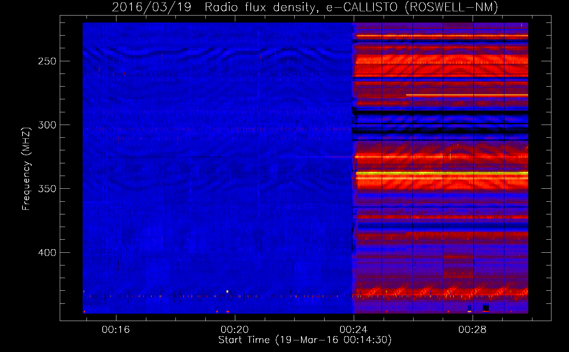Click the yellow horizontal line near 277 MHz
Screen dimensions: 569x352
click(x=467, y=95)
